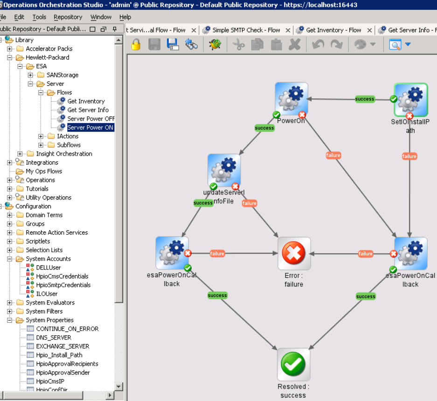Click the tree panel scroll down arrow
437x401 pixels.
[x=118, y=387]
